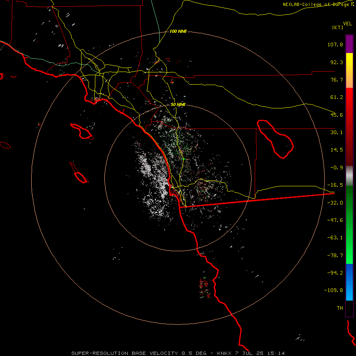Click the Salton Sea outline on map
356x356 pixels.
pyautogui.click(x=275, y=139)
